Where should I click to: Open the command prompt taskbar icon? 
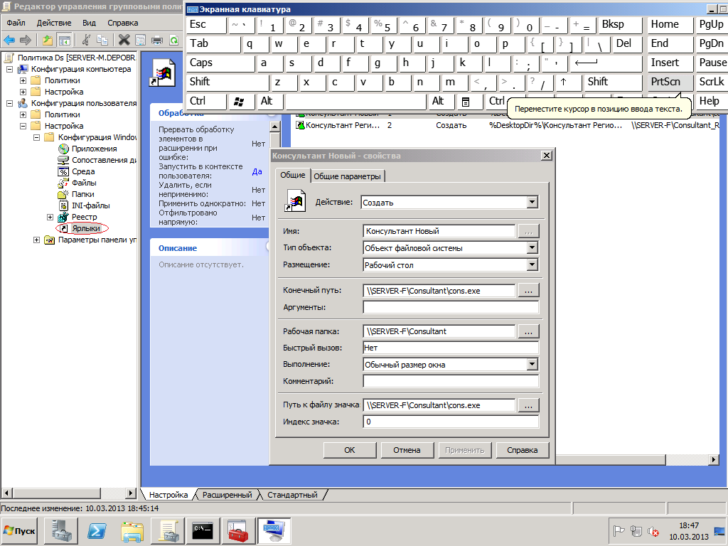203,530
